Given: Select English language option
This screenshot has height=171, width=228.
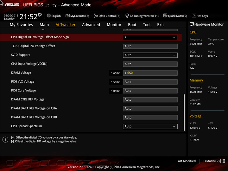Looking at the screenshot, I should pyautogui.click(x=56, y=16).
